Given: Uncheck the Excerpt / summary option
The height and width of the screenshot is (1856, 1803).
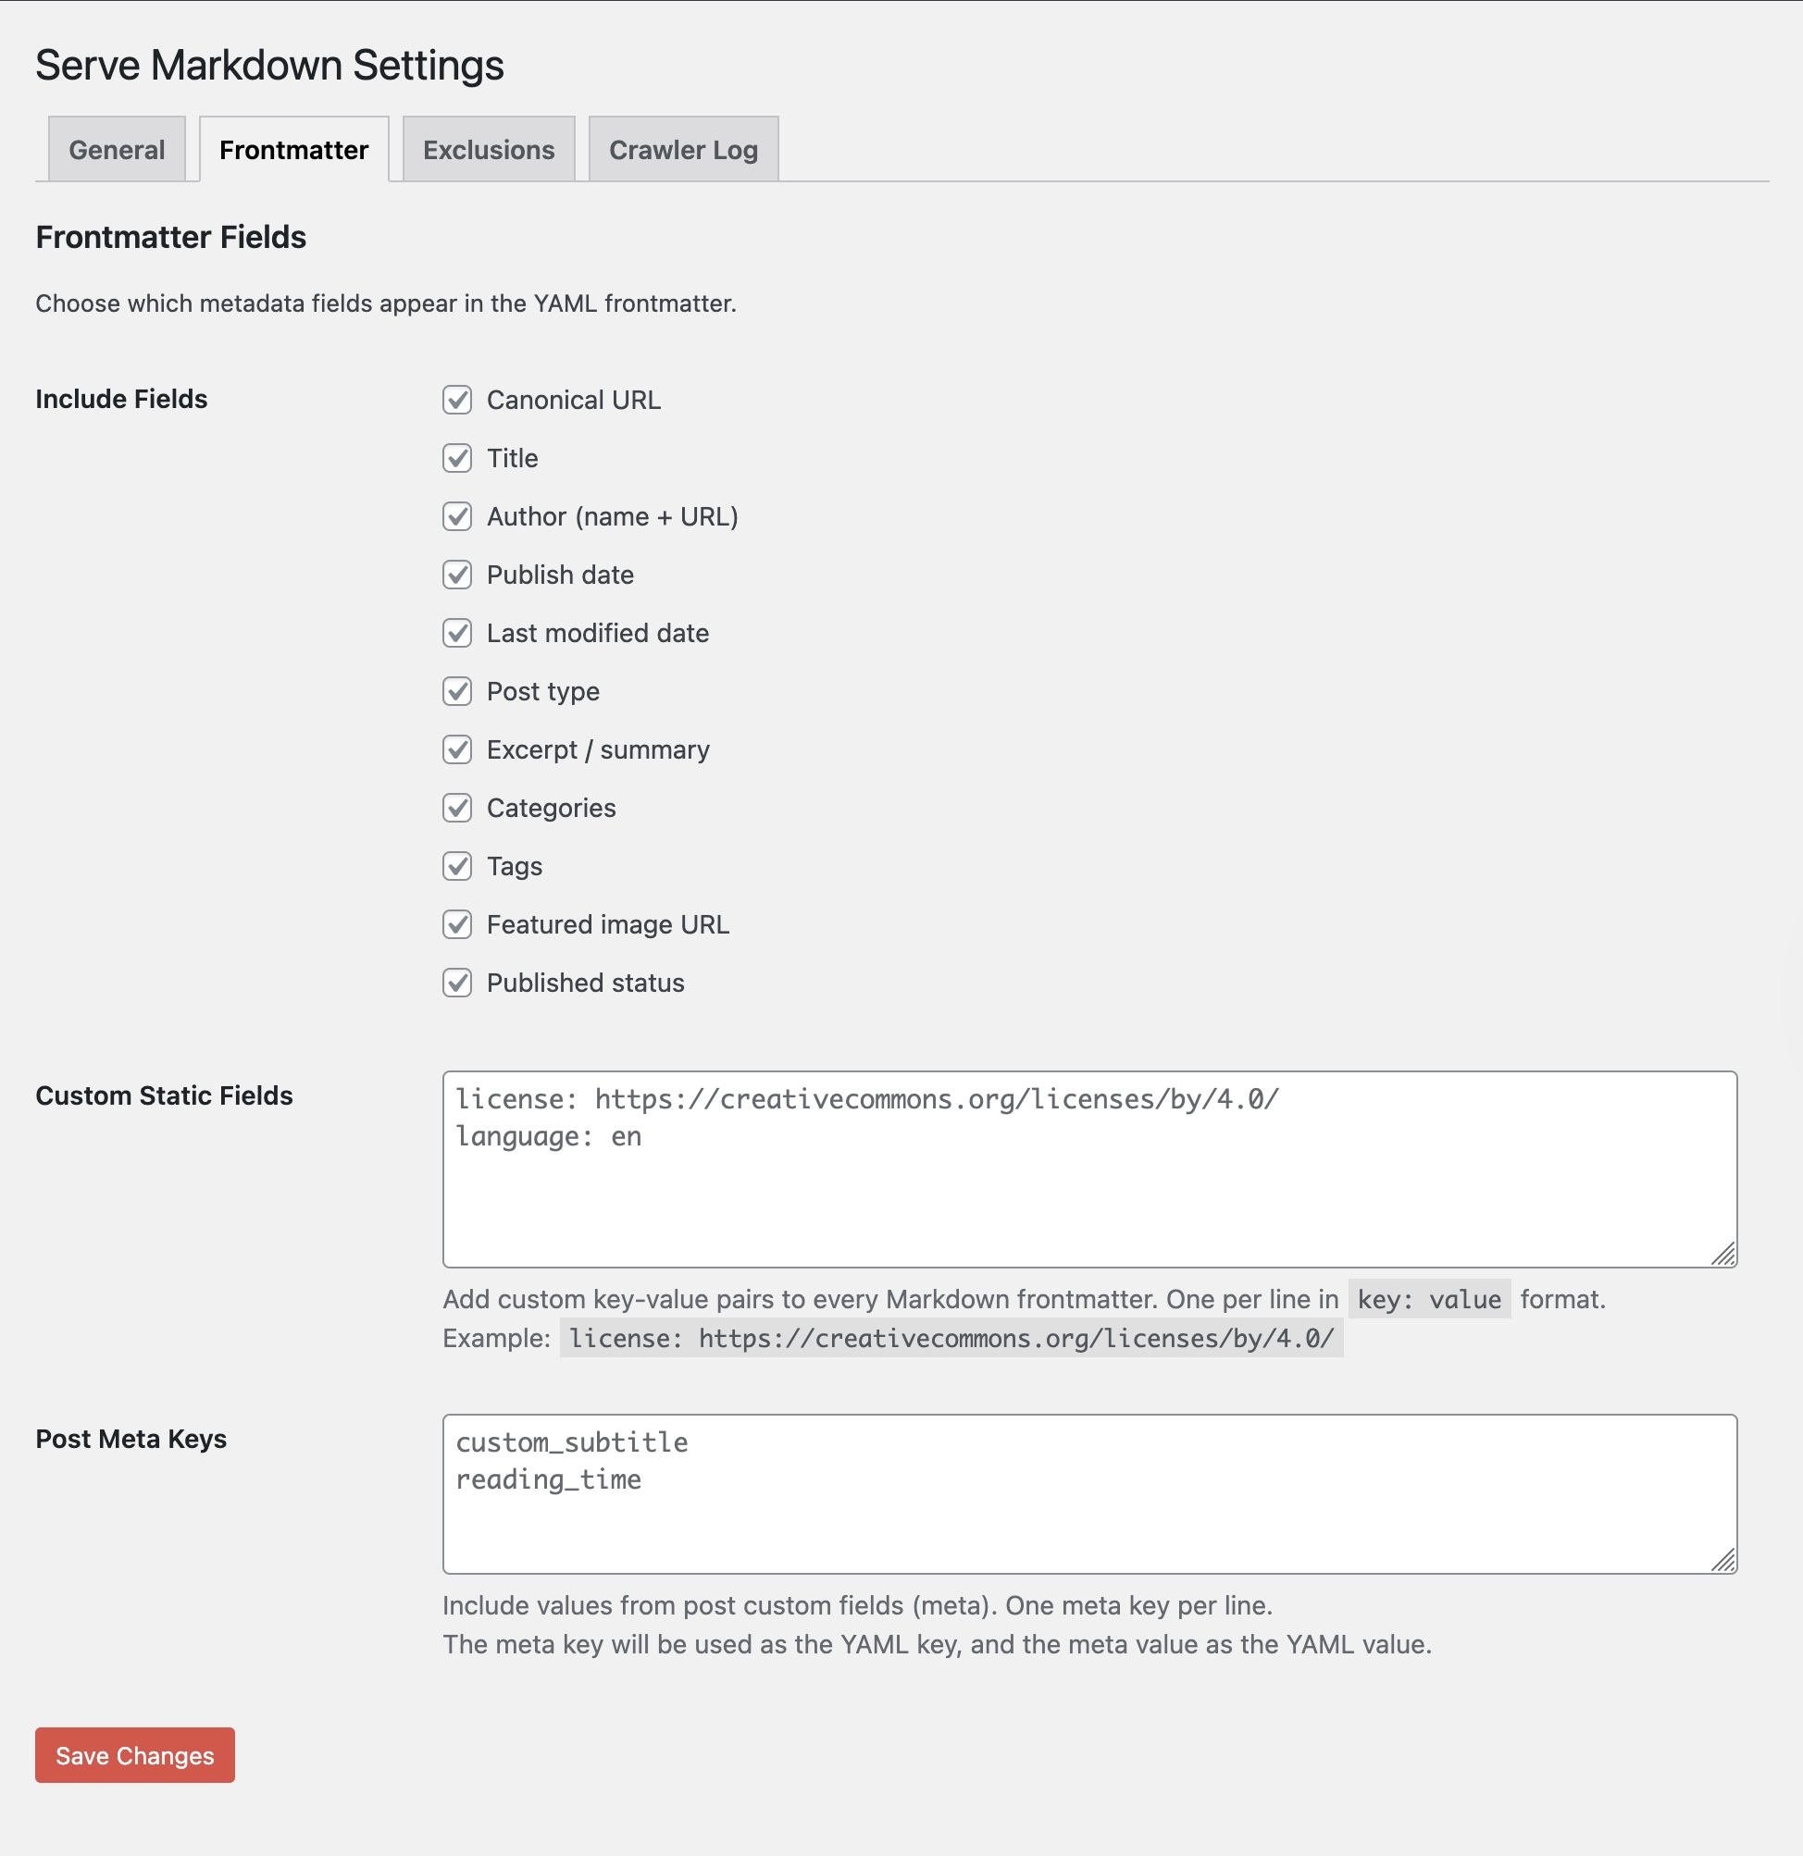Looking at the screenshot, I should coord(456,750).
